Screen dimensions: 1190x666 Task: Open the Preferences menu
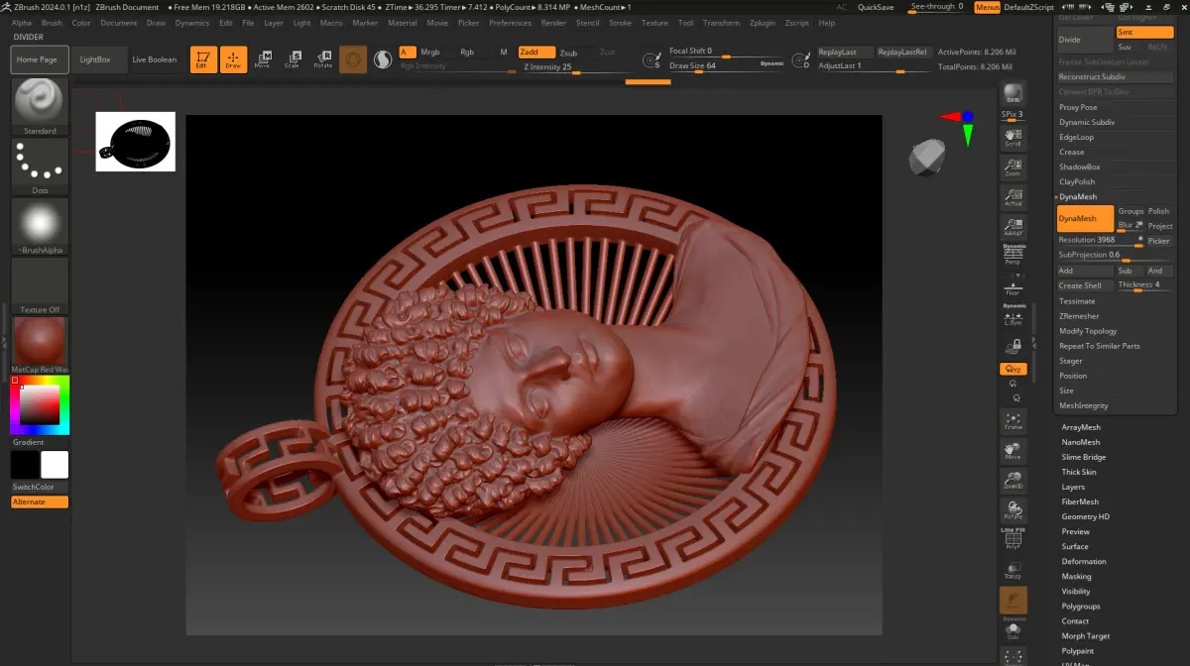(510, 23)
